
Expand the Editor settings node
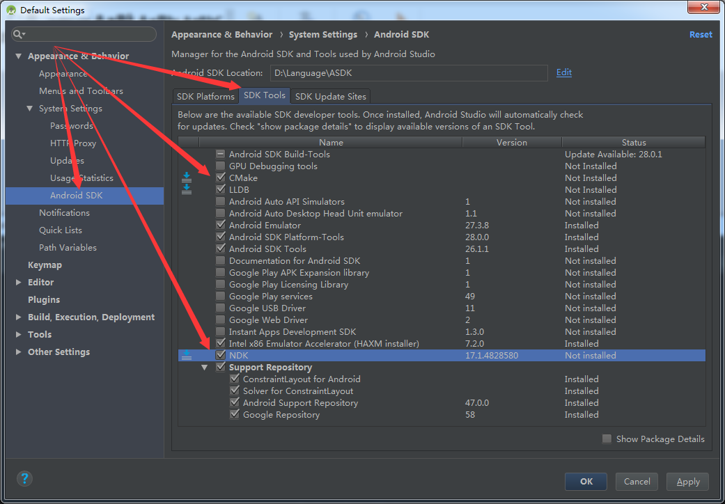pyautogui.click(x=19, y=282)
